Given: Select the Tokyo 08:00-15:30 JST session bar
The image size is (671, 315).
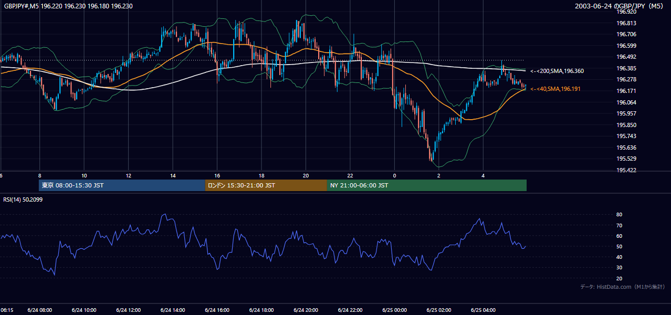Looking at the screenshot, I should tap(122, 185).
